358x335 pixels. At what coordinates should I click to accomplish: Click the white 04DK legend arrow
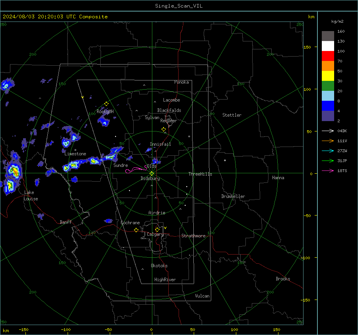tap(328, 131)
